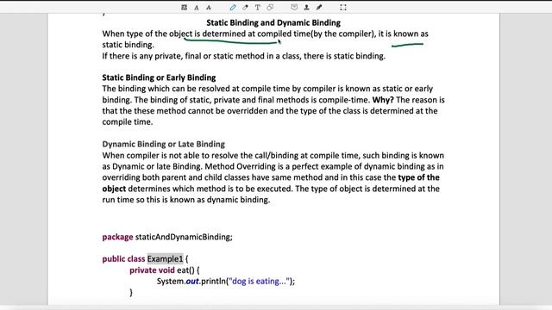Screen dimensions: 552x310
Task: Click the "public class" keywords
Action: pos(123,259)
